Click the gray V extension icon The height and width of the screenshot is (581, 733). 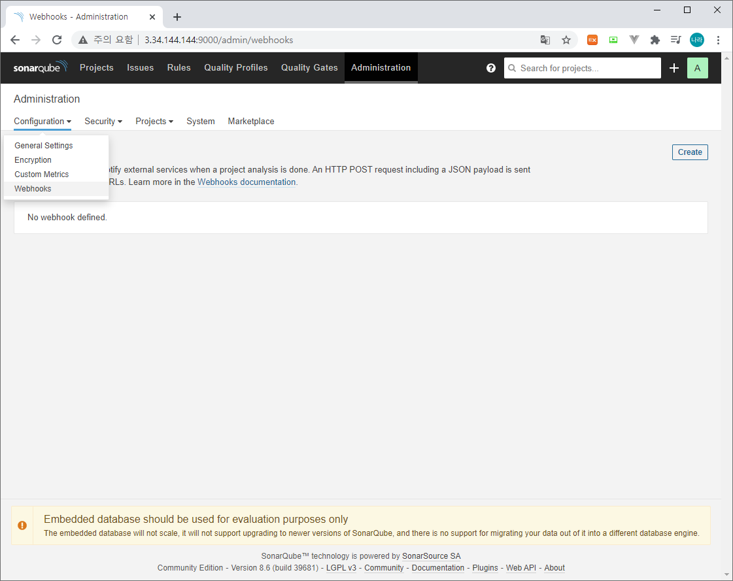pyautogui.click(x=634, y=40)
